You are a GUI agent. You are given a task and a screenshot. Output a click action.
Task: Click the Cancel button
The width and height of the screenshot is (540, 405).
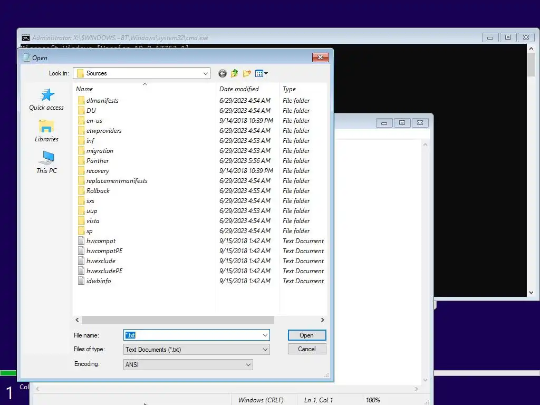click(x=307, y=349)
